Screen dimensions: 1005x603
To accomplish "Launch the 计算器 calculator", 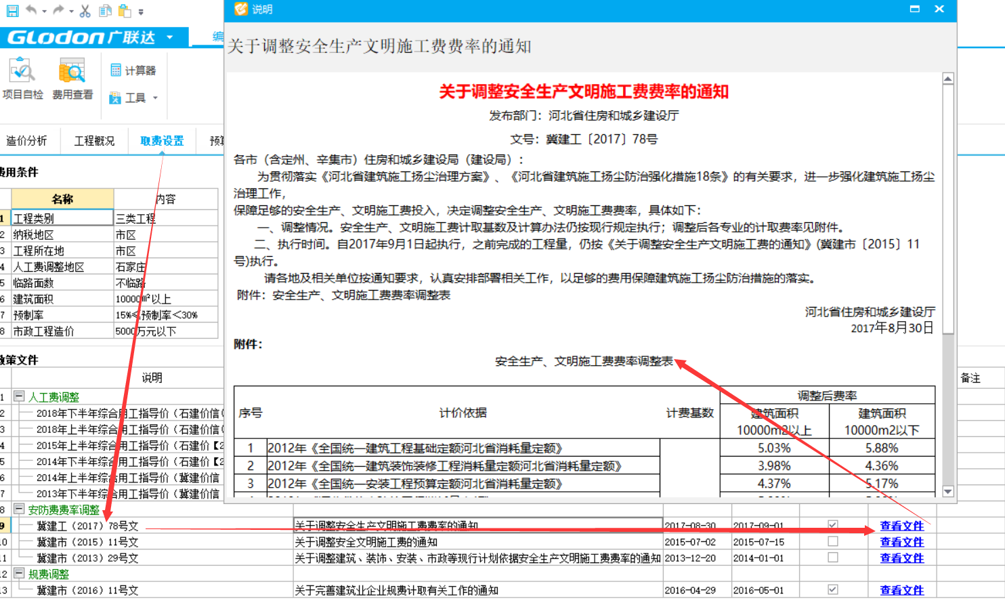I will coord(133,70).
